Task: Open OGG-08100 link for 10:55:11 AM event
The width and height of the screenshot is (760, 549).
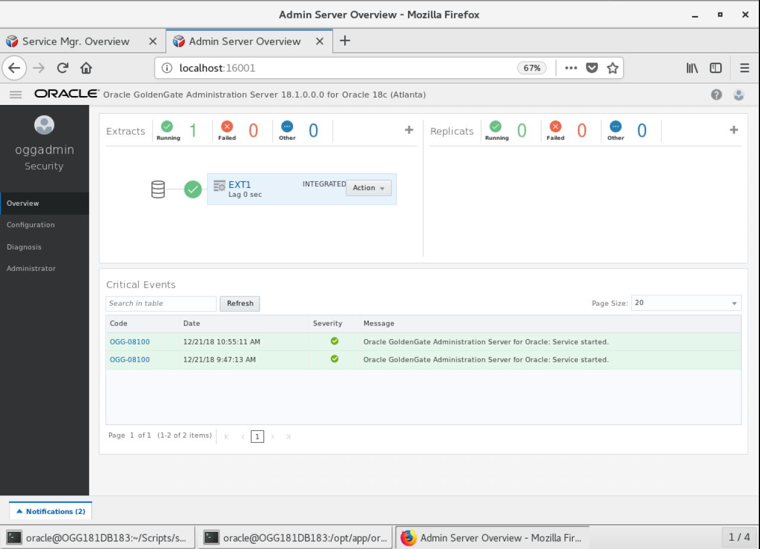Action: coord(130,341)
